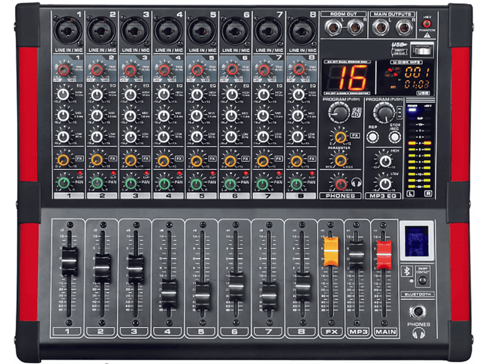Screen dimensions: 488x364
Task: Click the front PHONES headphone jack
Action: pos(418,312)
